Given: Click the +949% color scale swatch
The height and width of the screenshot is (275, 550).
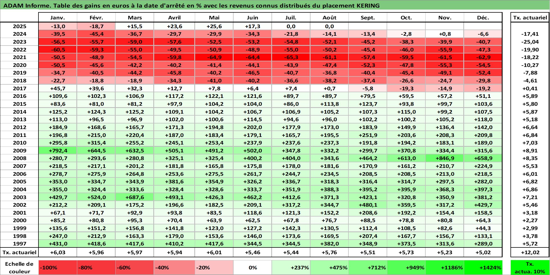Looking at the screenshot, I should (x=406, y=267).
